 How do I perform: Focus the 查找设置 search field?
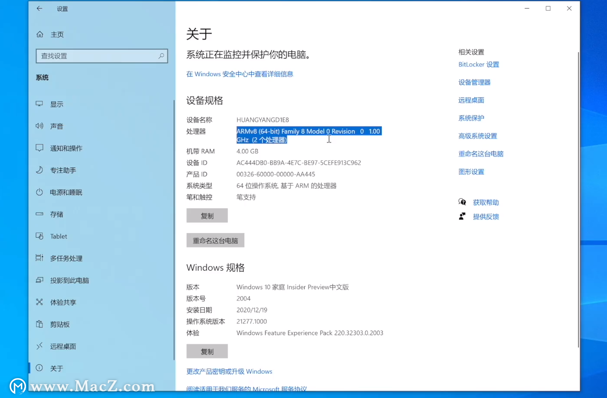tap(102, 56)
